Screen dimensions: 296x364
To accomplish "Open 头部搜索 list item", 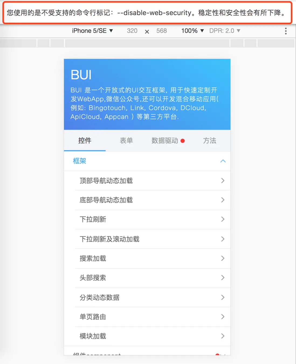I will click(x=153, y=278).
